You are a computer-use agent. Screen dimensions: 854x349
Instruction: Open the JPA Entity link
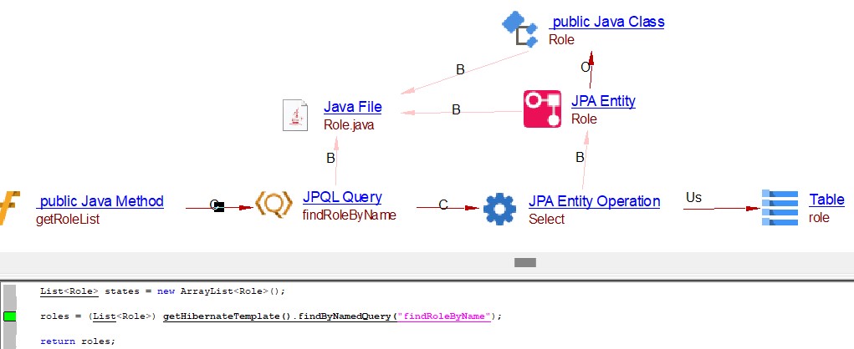(x=602, y=102)
